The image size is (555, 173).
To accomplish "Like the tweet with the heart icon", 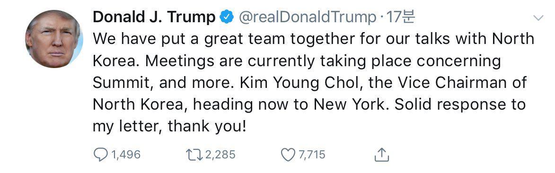I will [x=288, y=155].
